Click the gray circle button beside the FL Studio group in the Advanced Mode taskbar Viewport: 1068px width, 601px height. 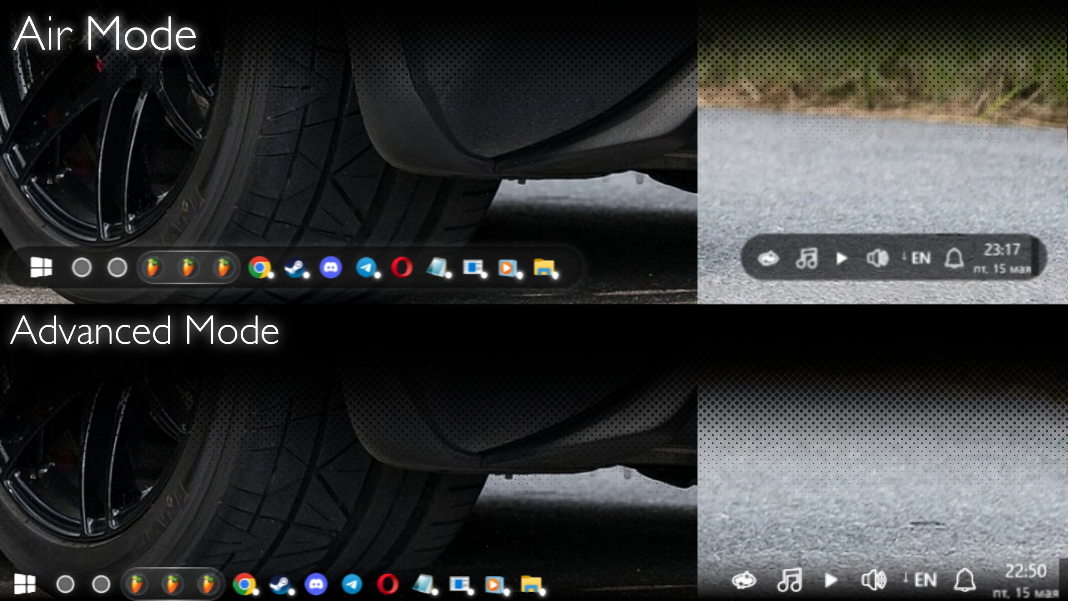tap(101, 584)
